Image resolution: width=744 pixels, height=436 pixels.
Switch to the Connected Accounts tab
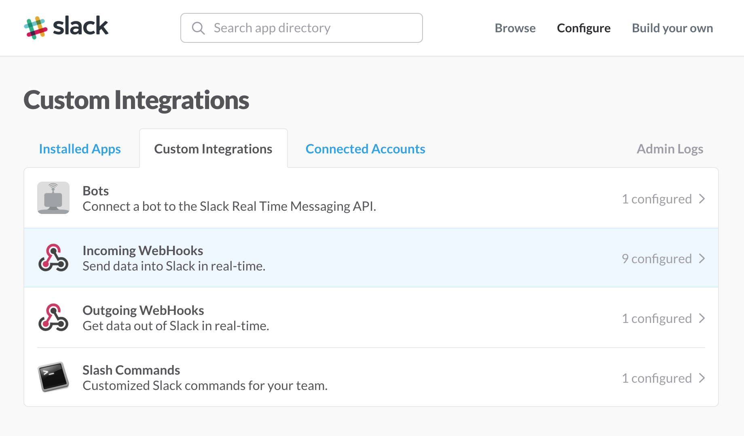tap(365, 149)
